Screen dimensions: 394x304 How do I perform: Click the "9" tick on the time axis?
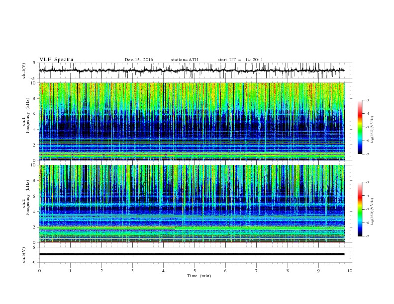pyautogui.click(x=318, y=271)
